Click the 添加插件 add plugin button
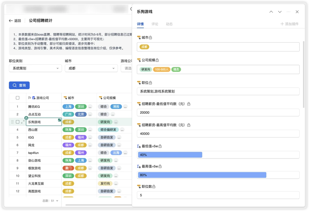Image resolution: width=309 pixels, height=211 pixels. click(x=290, y=24)
